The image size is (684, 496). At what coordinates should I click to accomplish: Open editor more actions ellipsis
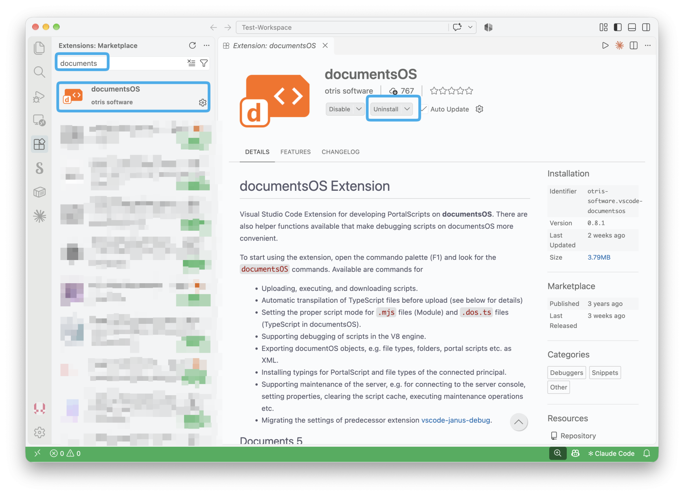click(x=648, y=45)
